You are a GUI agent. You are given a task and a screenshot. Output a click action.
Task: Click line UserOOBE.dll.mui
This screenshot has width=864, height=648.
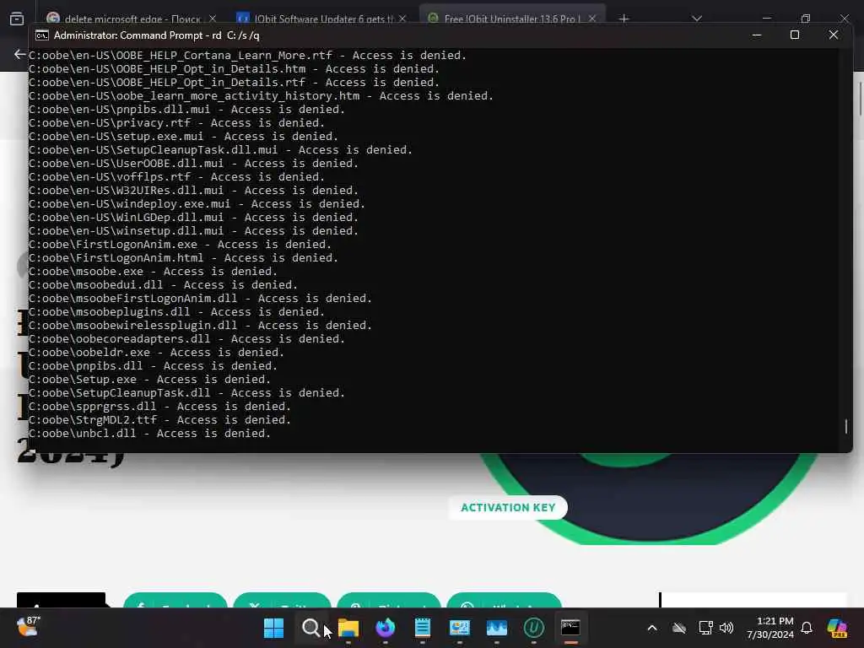tap(193, 164)
